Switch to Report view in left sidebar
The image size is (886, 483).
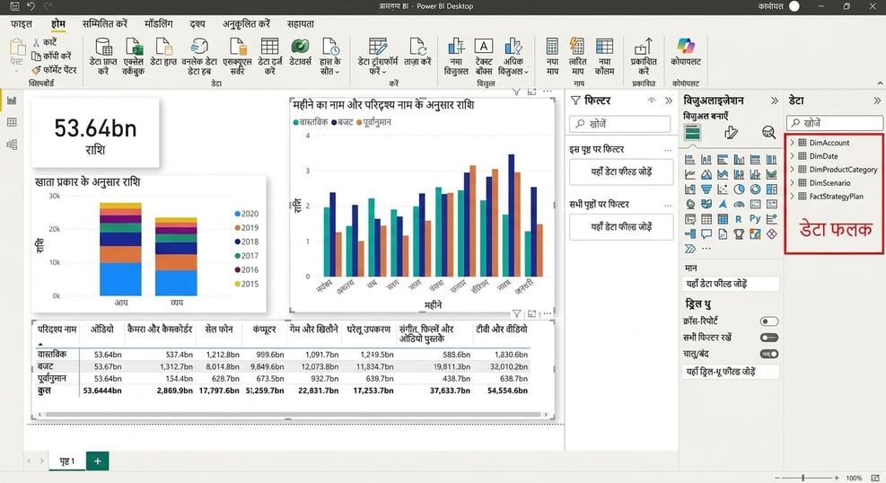[x=12, y=101]
